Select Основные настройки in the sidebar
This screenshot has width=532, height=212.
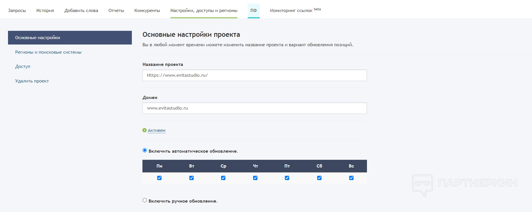(70, 38)
